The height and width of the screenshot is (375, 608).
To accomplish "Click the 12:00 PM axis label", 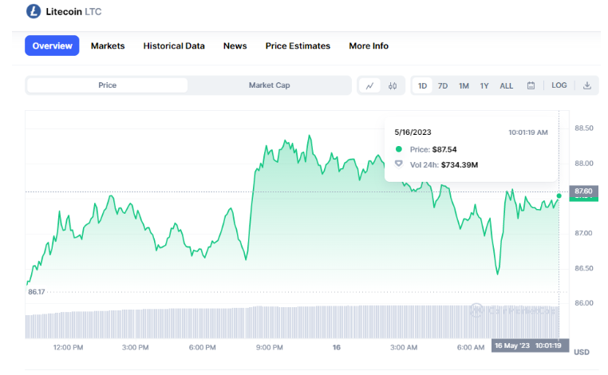I will 68,347.
